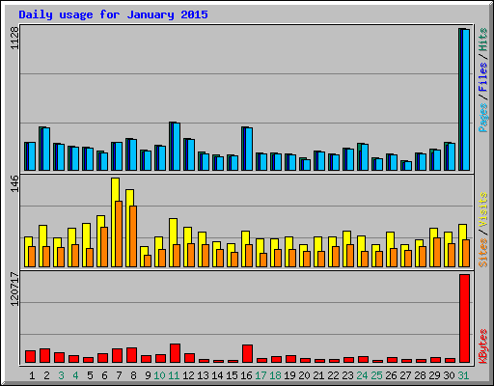Click the 'Hits' legend label
494x386 pixels.
[483, 40]
